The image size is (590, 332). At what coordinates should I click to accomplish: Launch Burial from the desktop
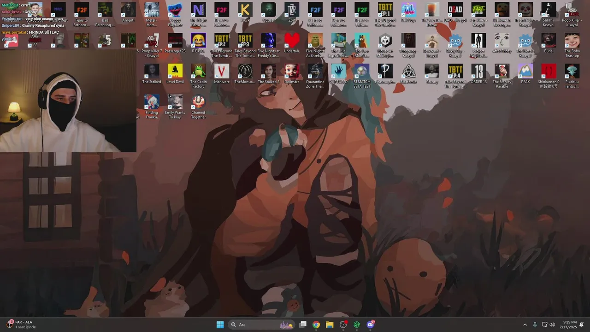(x=549, y=43)
